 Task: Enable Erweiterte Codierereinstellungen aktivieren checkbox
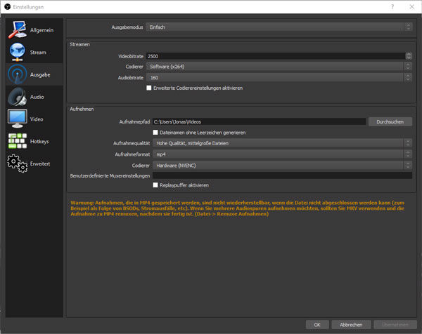point(149,88)
